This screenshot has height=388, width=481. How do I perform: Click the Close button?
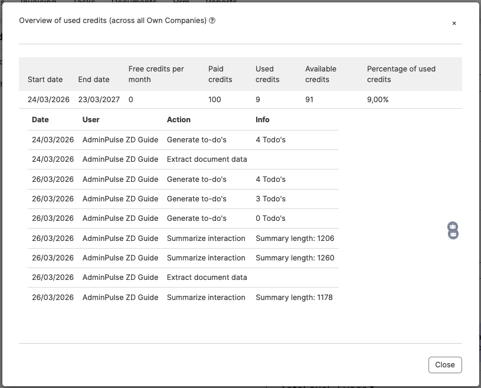click(445, 364)
